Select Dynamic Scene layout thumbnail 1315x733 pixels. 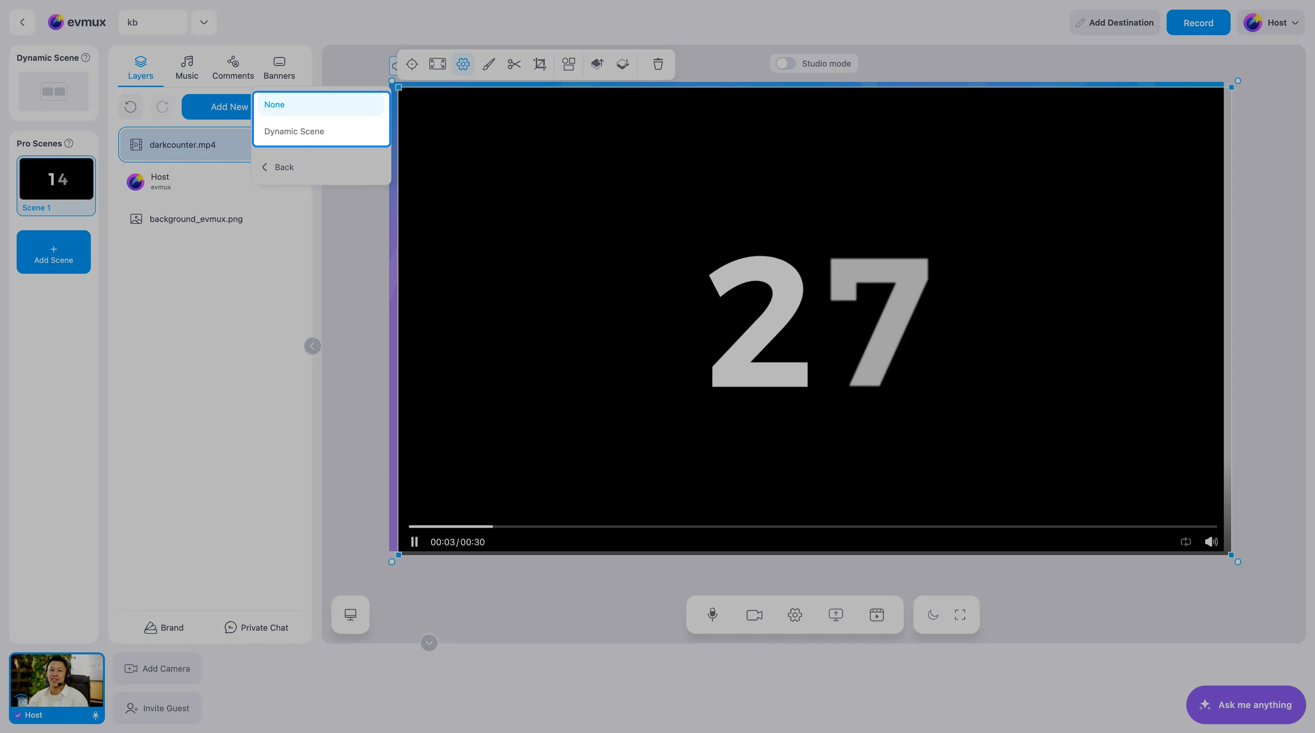(54, 91)
